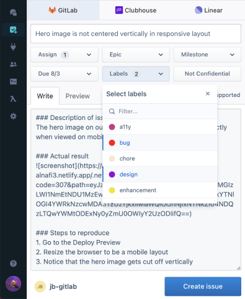Toggle the Not Confidential button
This screenshot has width=245, height=299.
click(207, 74)
